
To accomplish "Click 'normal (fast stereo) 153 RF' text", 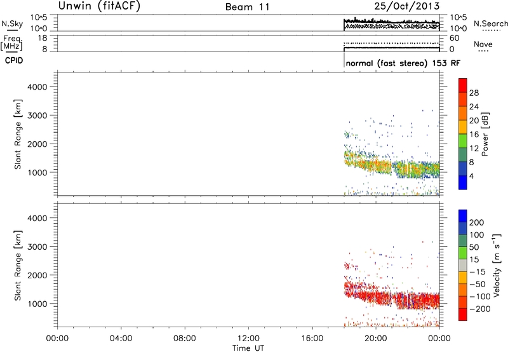I will click(403, 63).
